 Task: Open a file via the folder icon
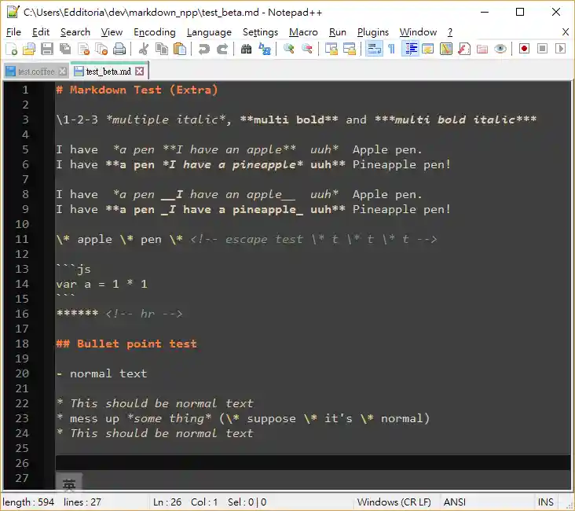tap(29, 49)
